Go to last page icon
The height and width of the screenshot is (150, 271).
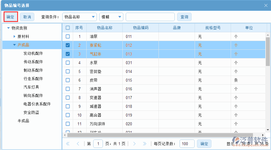pyautogui.click(x=145, y=144)
